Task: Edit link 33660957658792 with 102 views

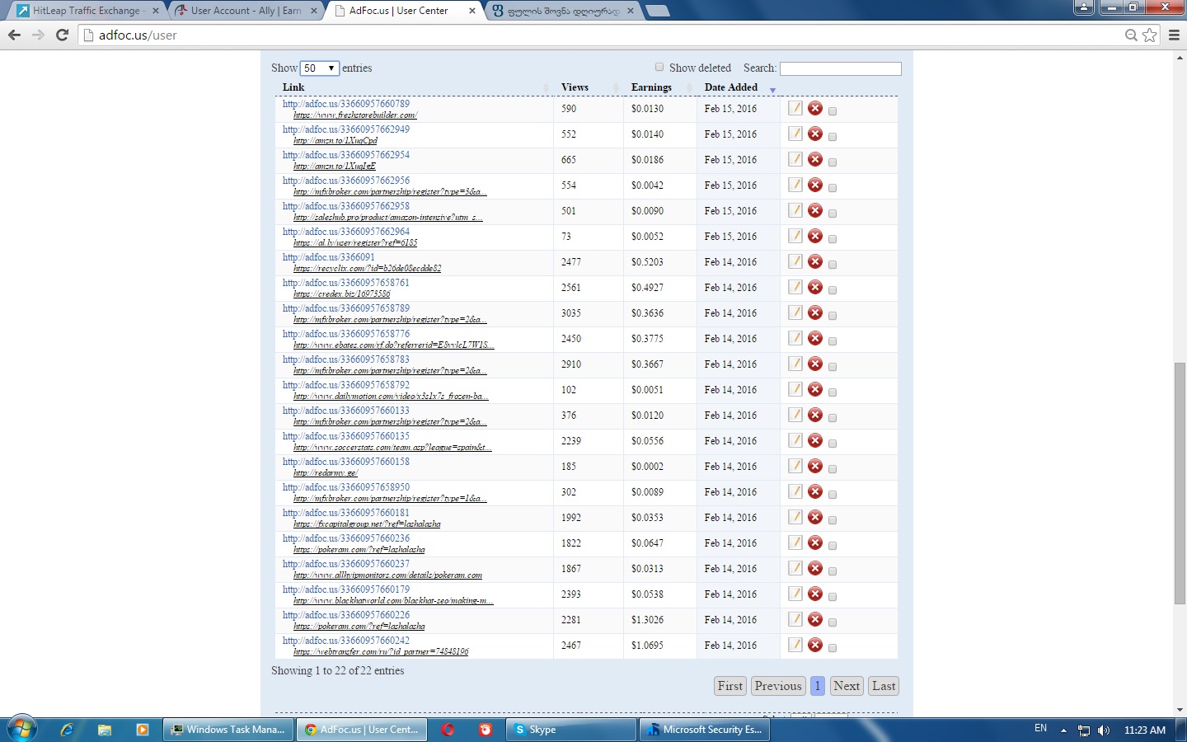Action: click(795, 389)
